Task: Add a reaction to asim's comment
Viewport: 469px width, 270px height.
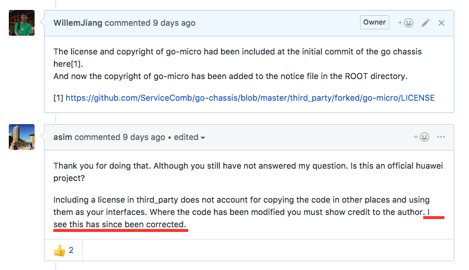Action: pyautogui.click(x=421, y=137)
